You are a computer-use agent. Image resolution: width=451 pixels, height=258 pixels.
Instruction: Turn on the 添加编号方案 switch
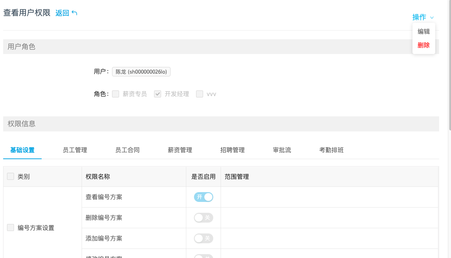click(x=203, y=238)
